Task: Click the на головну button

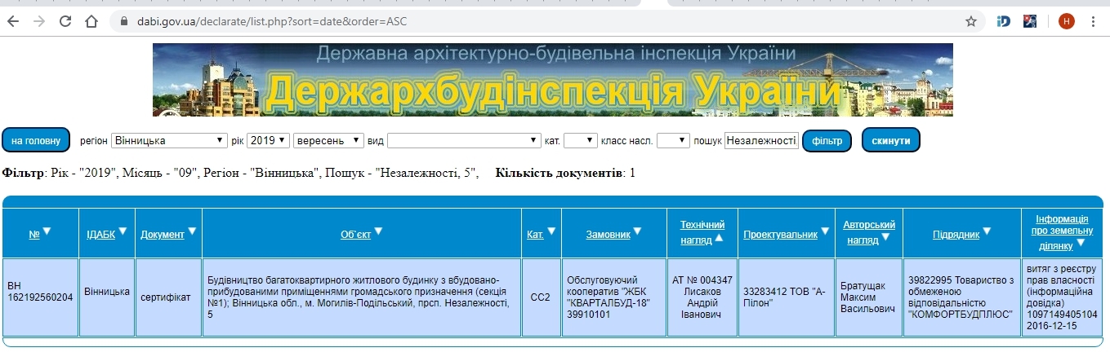Action: pos(36,140)
